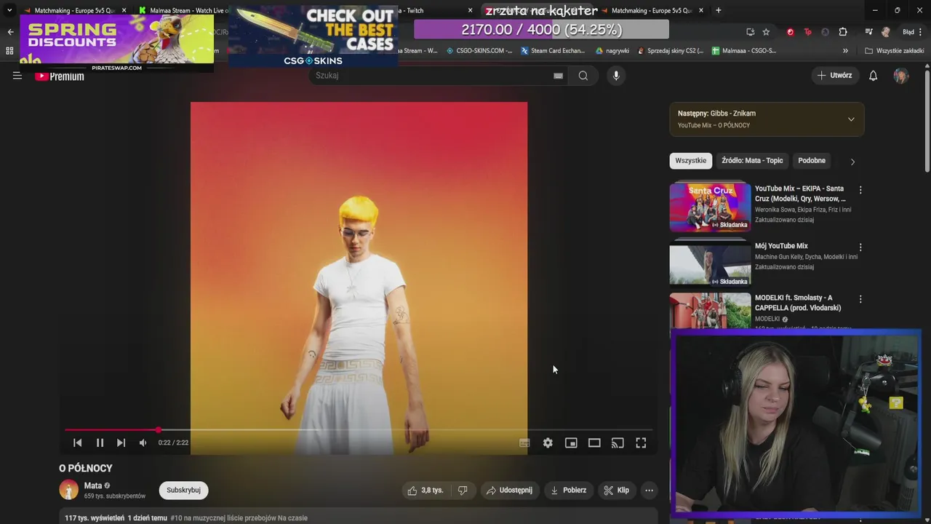Click the Utwórz create button
This screenshot has width=931, height=524.
pyautogui.click(x=835, y=76)
